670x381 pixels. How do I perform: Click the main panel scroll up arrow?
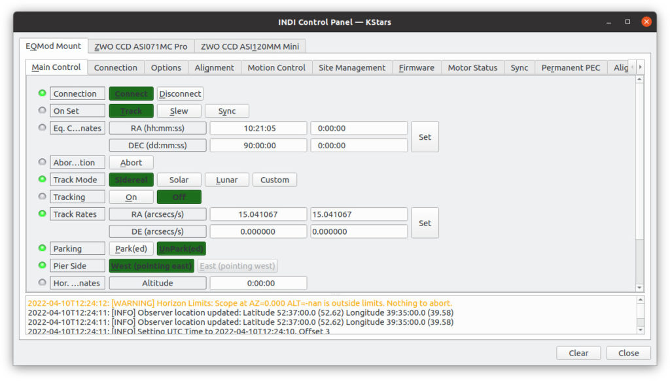coord(640,79)
